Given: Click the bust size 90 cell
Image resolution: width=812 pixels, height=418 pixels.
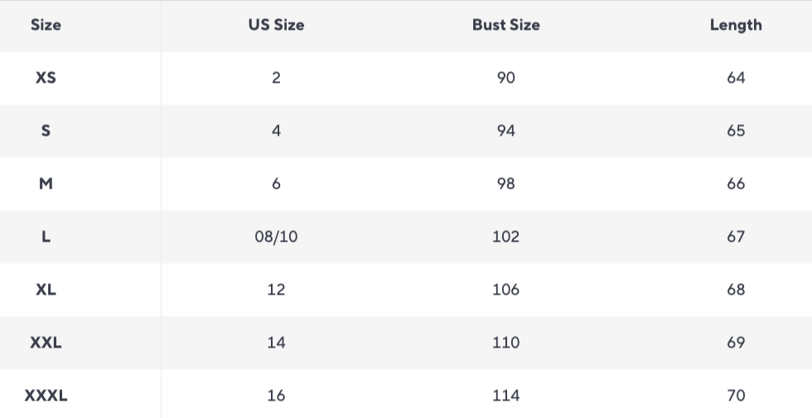Looking at the screenshot, I should pos(505,78).
